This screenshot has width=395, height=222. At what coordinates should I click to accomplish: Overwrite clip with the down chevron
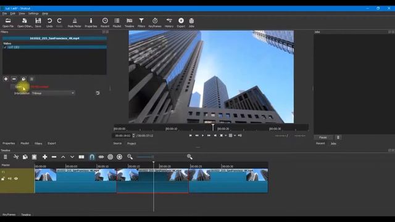(x=72, y=157)
